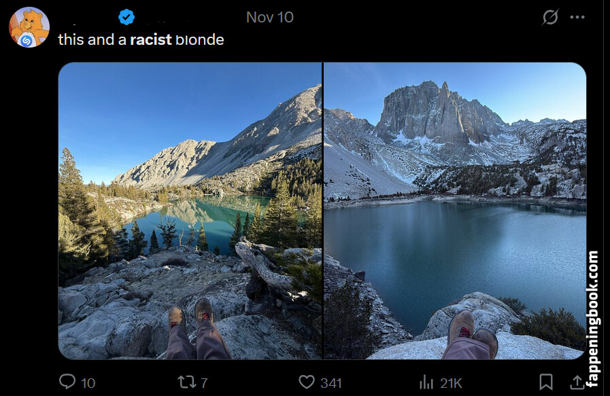
Task: Toggle the like heart icon
Action: coord(308,382)
